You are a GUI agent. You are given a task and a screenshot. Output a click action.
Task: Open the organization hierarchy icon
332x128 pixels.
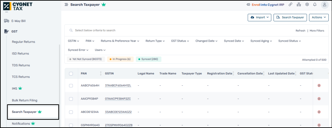click(x=299, y=5)
